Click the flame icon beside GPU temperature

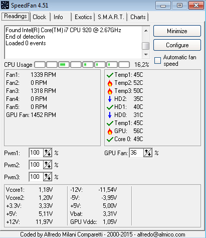point(110,131)
